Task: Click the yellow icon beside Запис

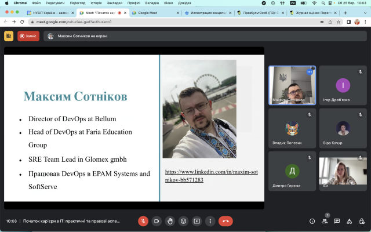Action: 9,36
